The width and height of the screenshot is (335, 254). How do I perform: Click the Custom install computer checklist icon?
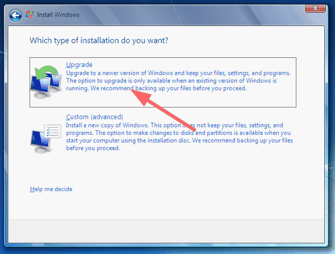click(46, 139)
